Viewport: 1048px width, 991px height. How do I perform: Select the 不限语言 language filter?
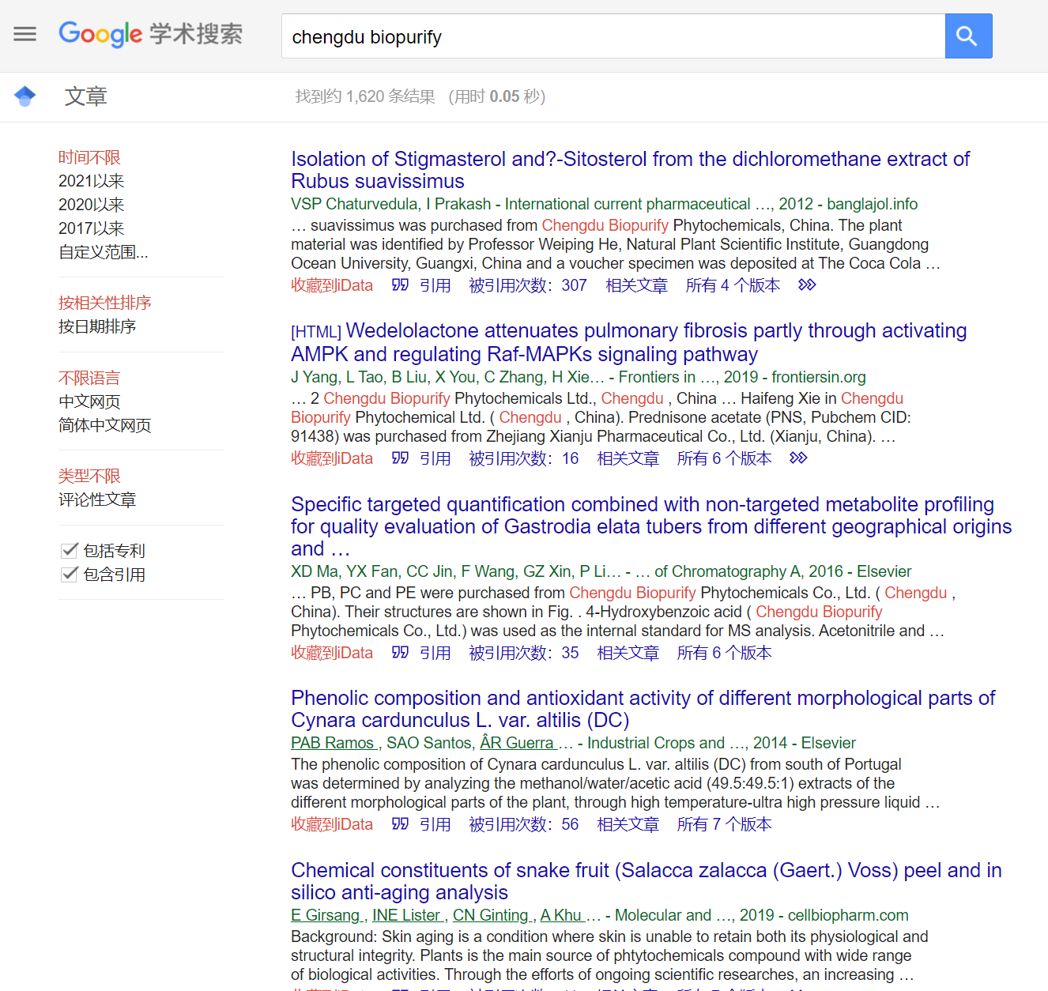pos(89,378)
